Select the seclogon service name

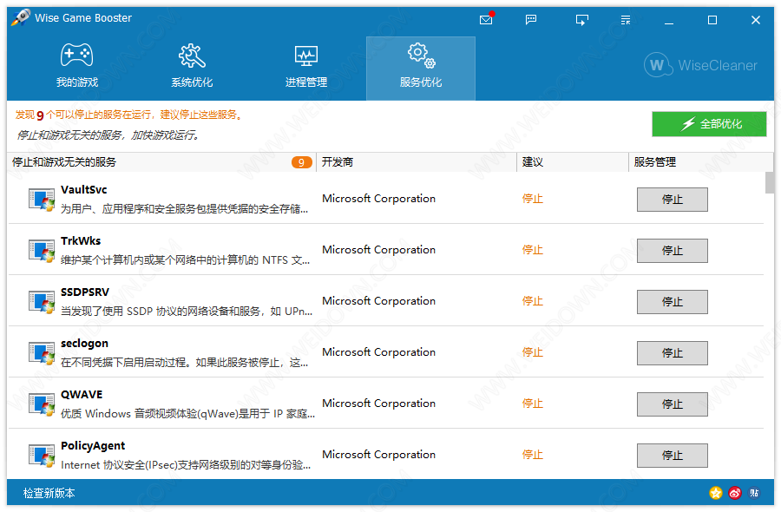pos(84,344)
